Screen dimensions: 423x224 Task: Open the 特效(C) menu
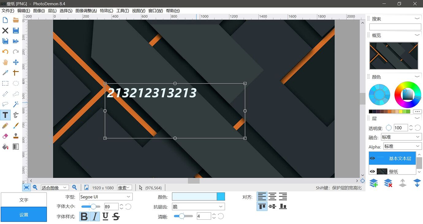pos(106,11)
